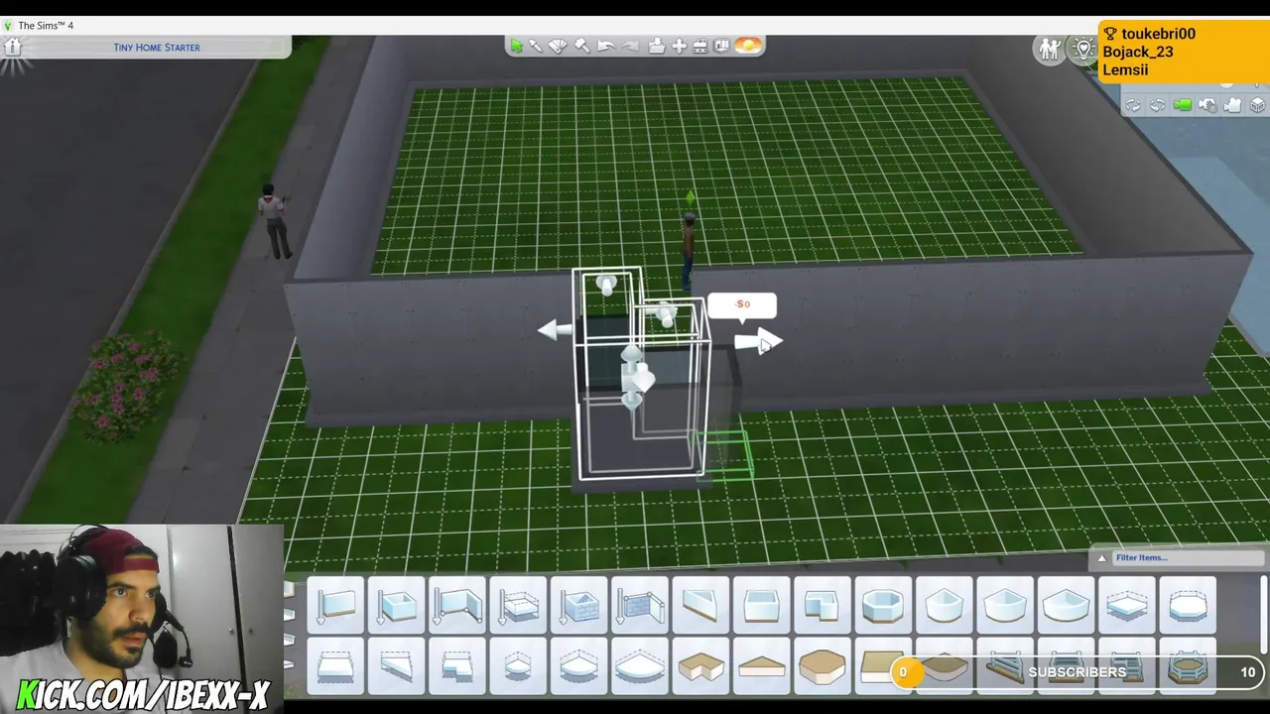The width and height of the screenshot is (1270, 714).
Task: Pick the diagonal-corner room shape
Action: (945, 605)
